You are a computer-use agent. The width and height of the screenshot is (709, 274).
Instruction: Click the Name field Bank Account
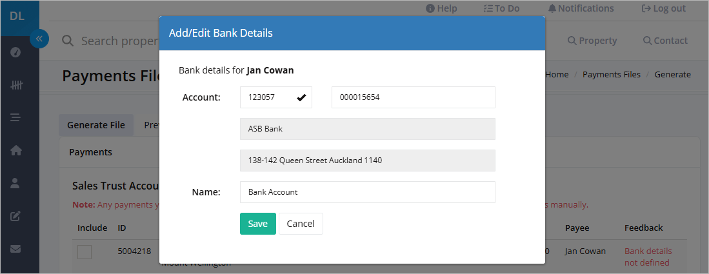[368, 192]
